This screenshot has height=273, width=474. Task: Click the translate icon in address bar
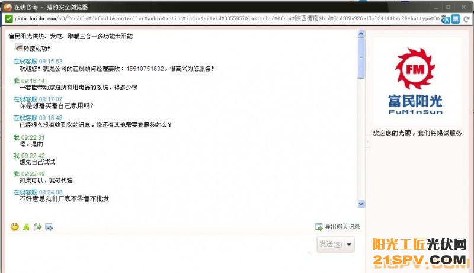pyautogui.click(x=446, y=18)
